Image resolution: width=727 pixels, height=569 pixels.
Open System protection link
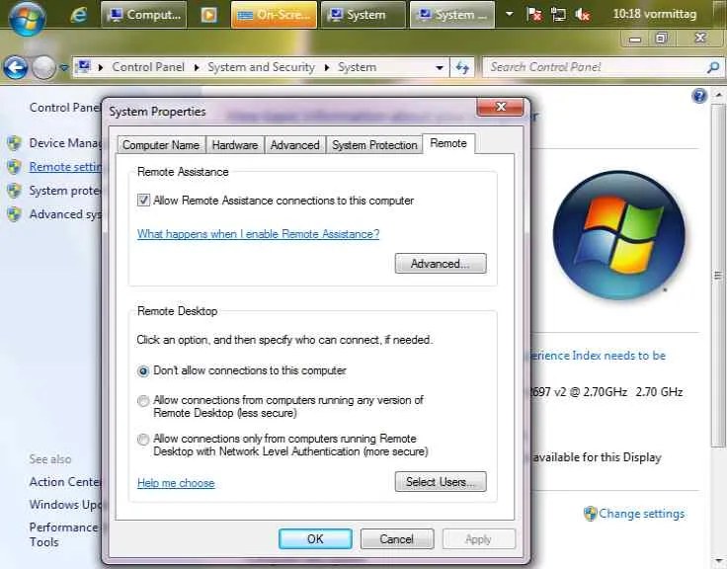65,191
